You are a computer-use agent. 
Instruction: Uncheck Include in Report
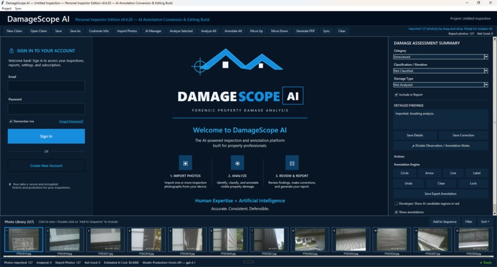(396, 94)
